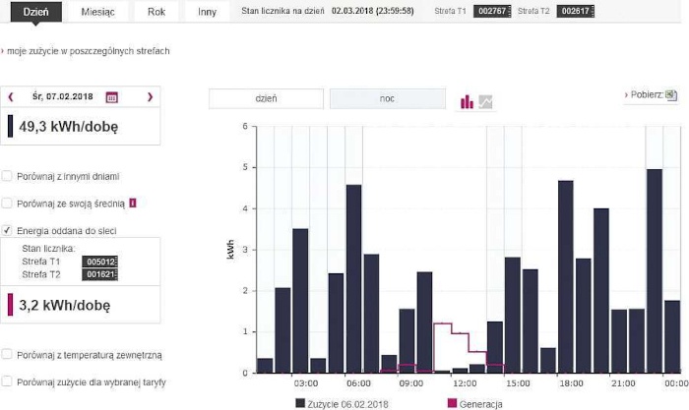Click the Zużycie 06.02.2018 legend square
Screen dimensions: 689x410
point(300,403)
